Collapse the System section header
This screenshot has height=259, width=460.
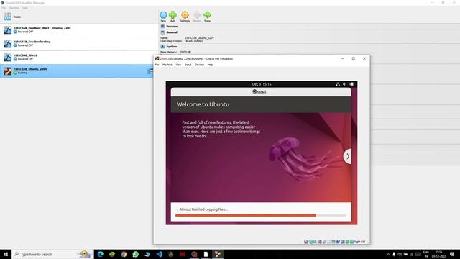pos(171,46)
